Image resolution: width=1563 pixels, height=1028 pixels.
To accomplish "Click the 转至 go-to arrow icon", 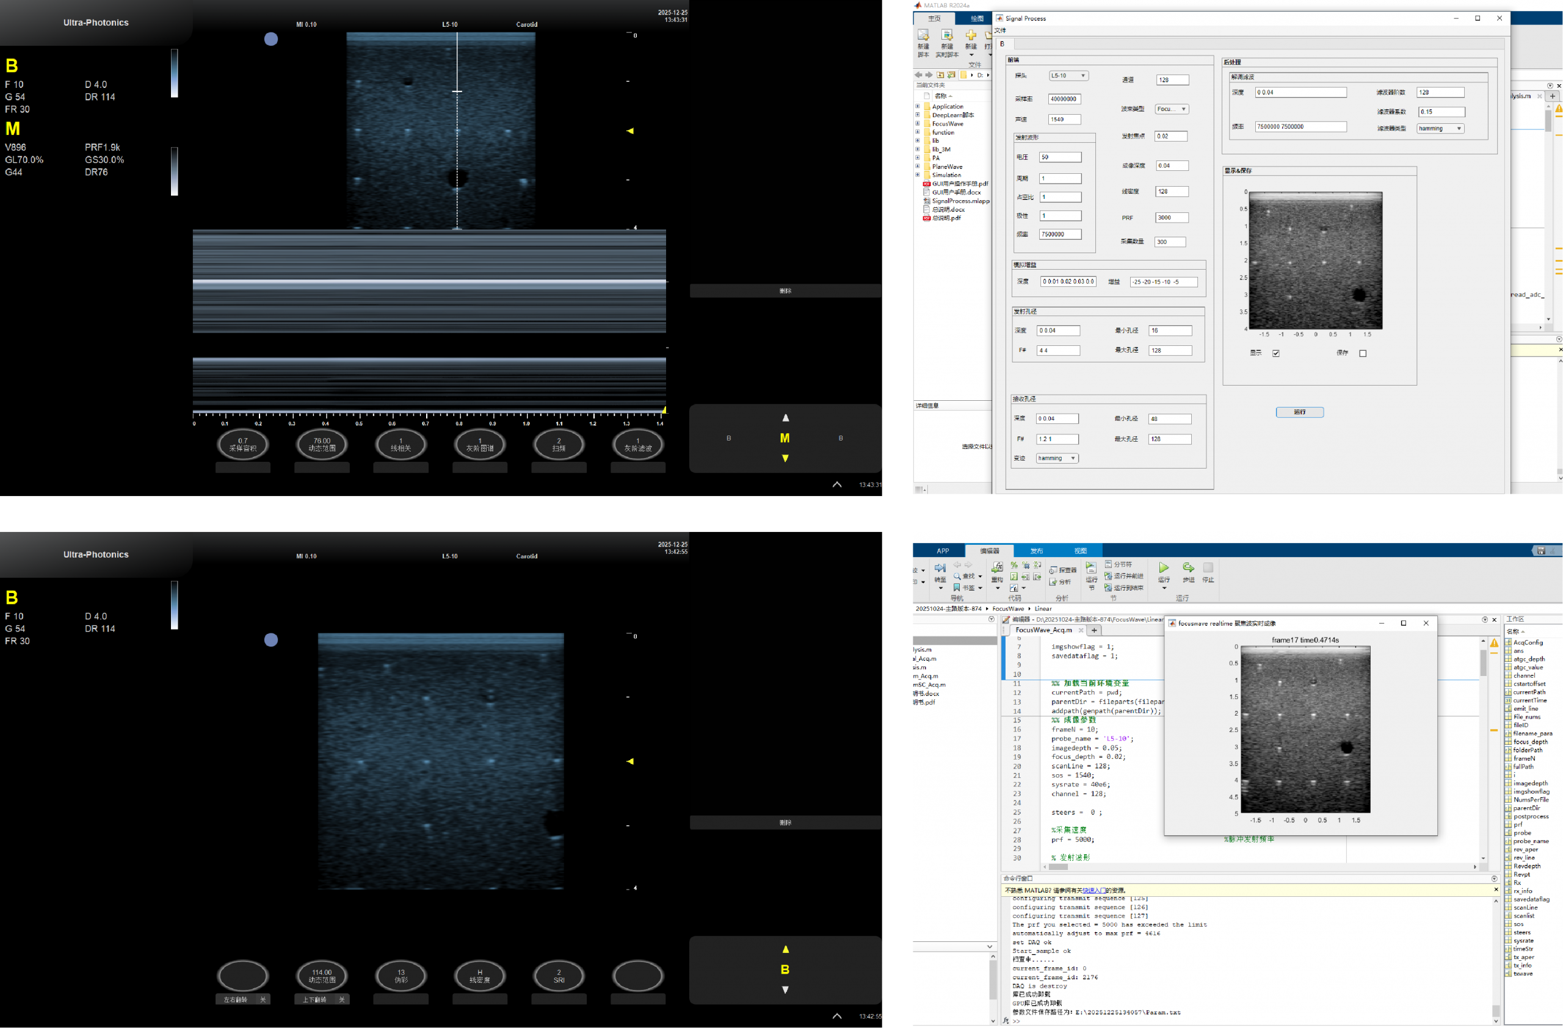I will [940, 569].
